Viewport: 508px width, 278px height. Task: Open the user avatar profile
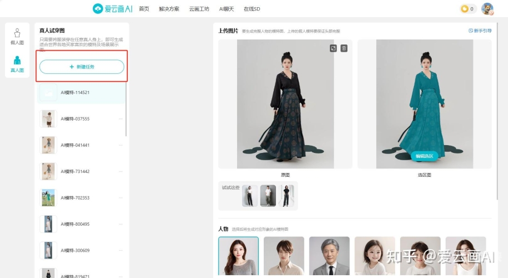pos(487,9)
